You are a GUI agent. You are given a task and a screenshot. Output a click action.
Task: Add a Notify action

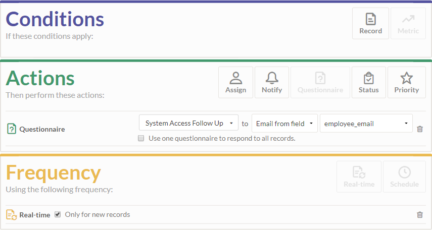click(272, 82)
